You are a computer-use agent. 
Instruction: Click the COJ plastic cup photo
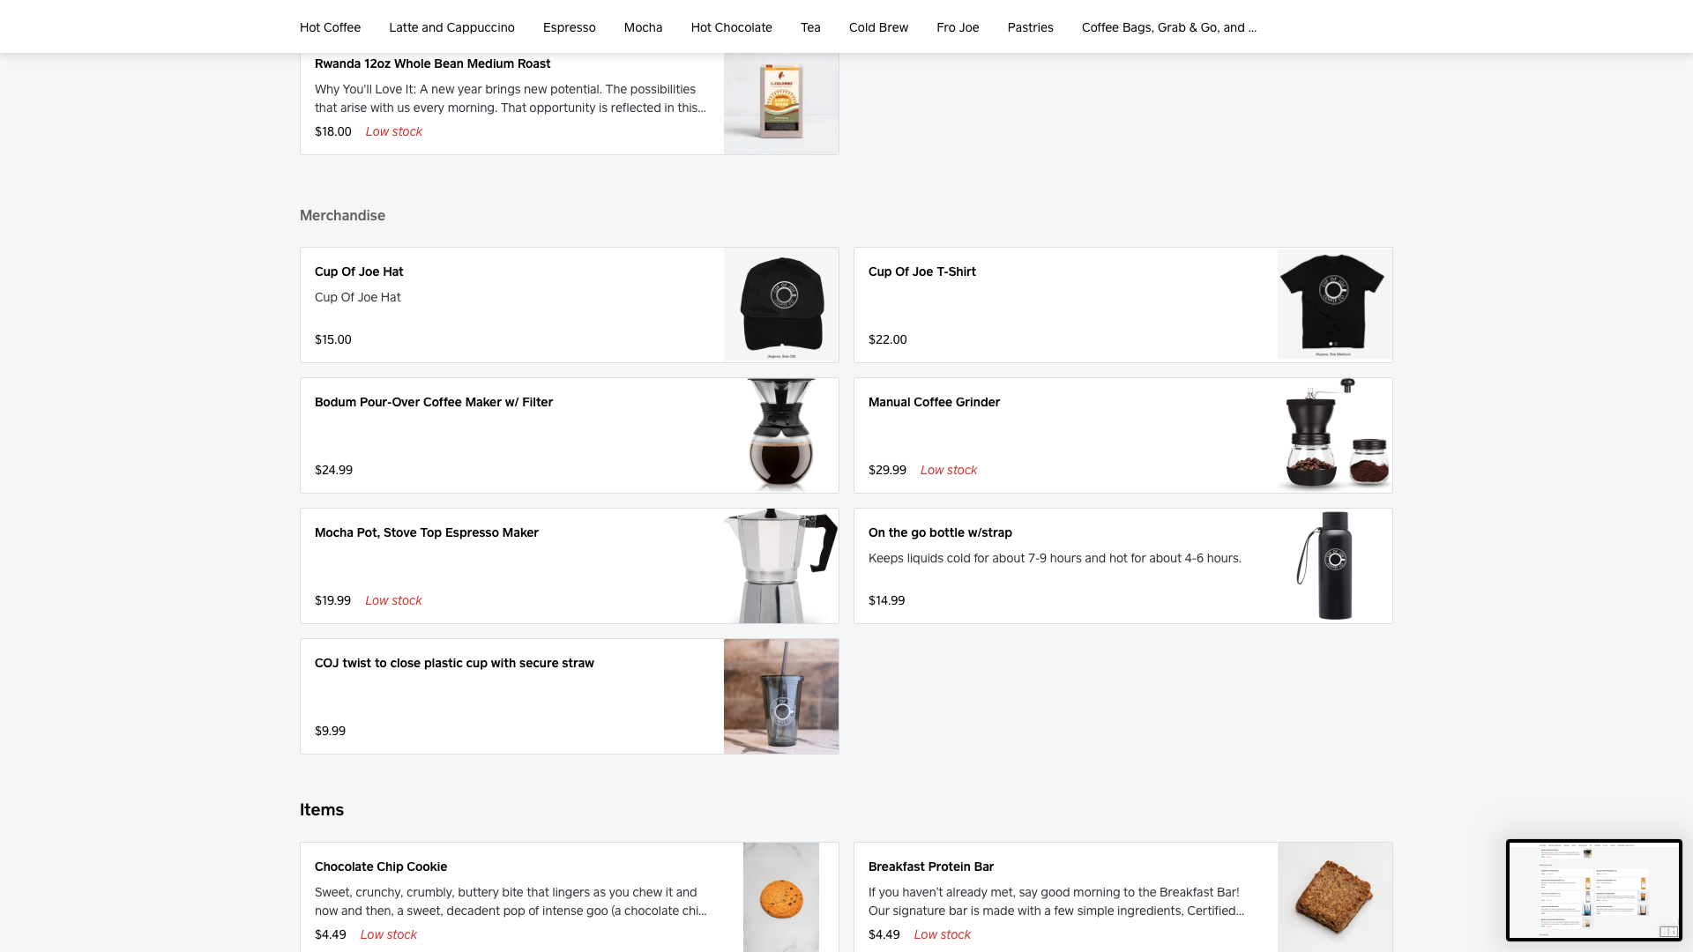click(781, 695)
